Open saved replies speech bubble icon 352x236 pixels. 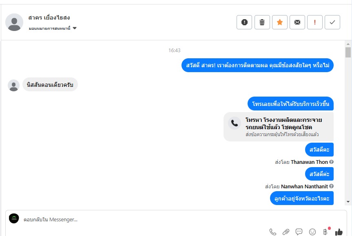(x=299, y=232)
